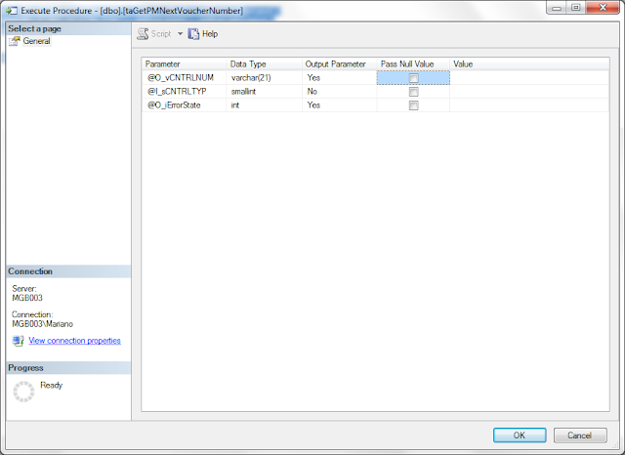Click the Output Parameter column header
The image size is (625, 455).
point(340,64)
